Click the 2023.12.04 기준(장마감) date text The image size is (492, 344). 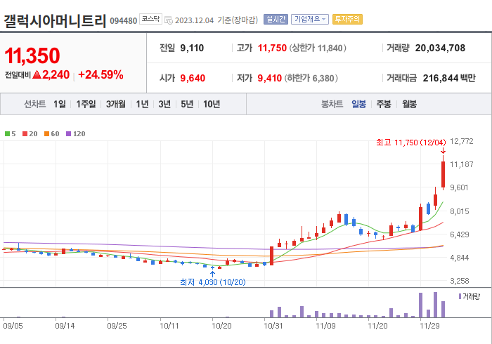coord(216,20)
